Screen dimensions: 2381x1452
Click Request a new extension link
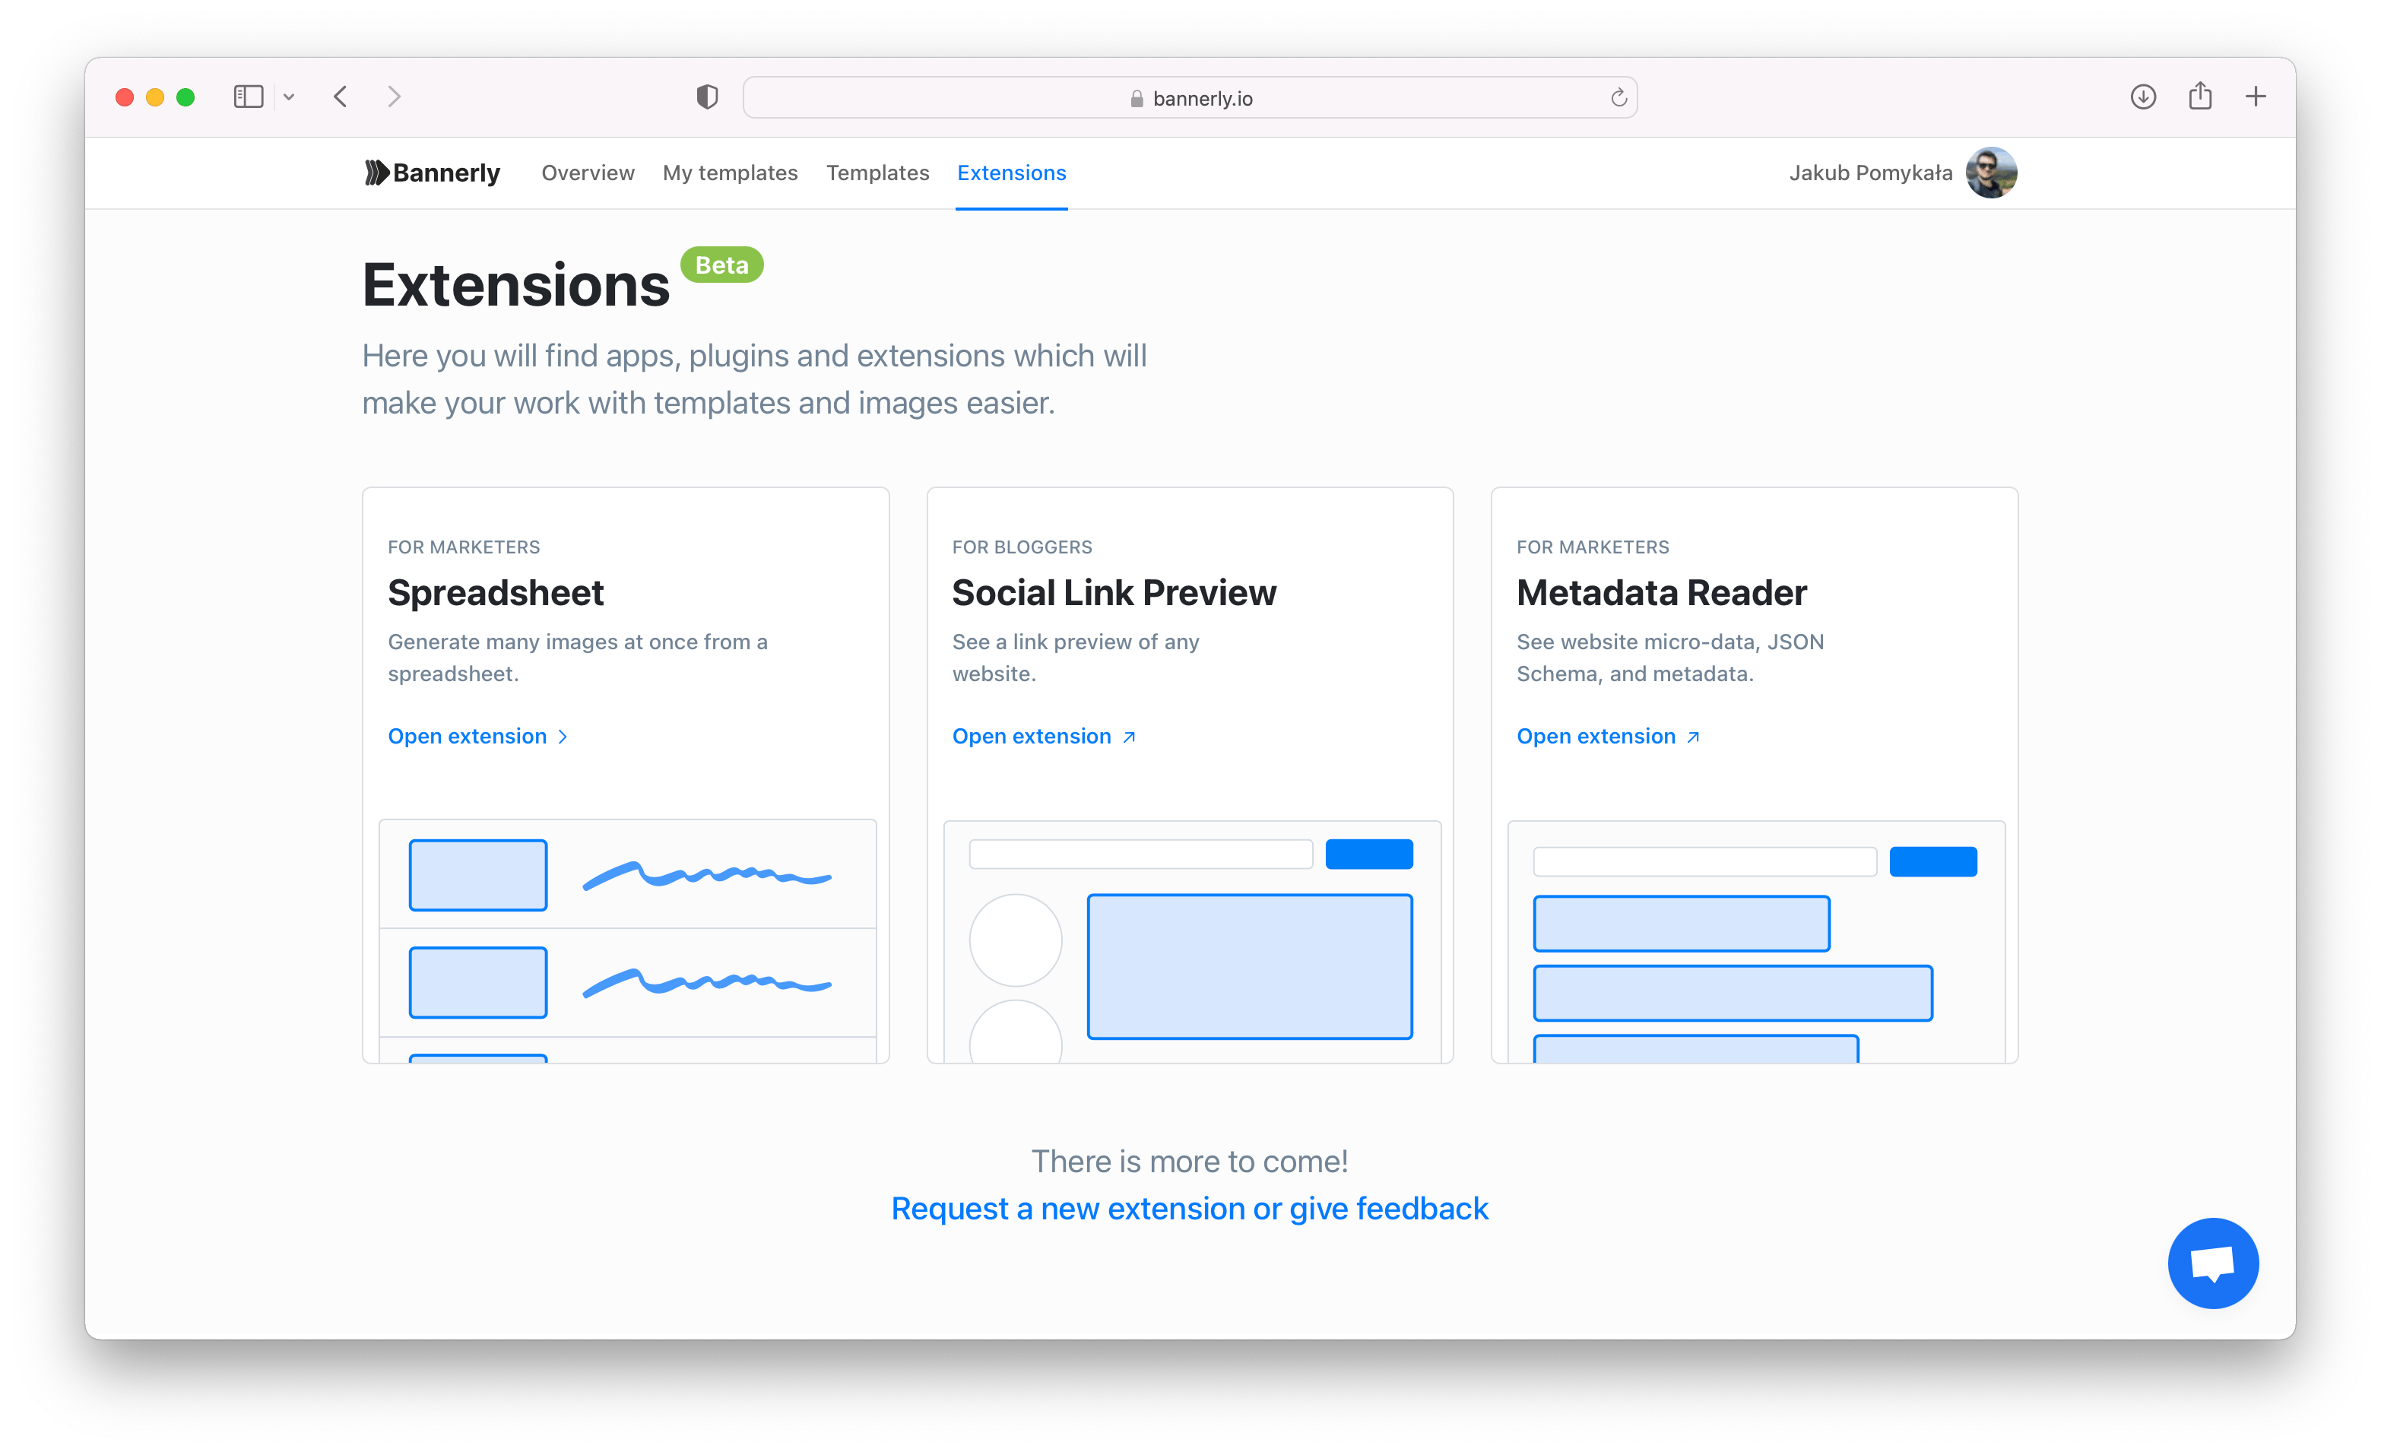pyautogui.click(x=1190, y=1209)
